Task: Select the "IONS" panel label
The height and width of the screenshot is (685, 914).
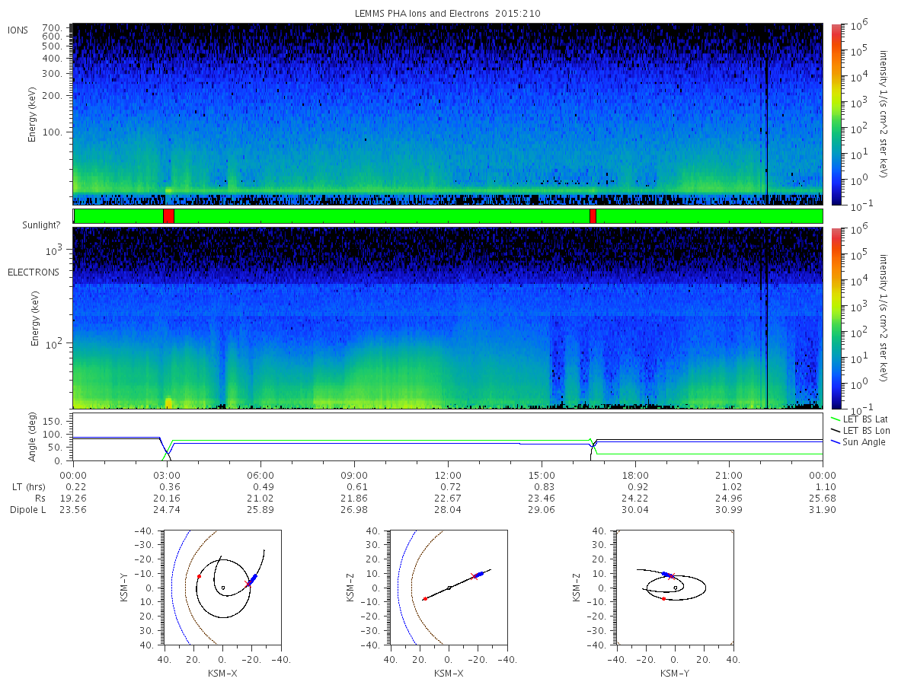Action: pyautogui.click(x=18, y=30)
